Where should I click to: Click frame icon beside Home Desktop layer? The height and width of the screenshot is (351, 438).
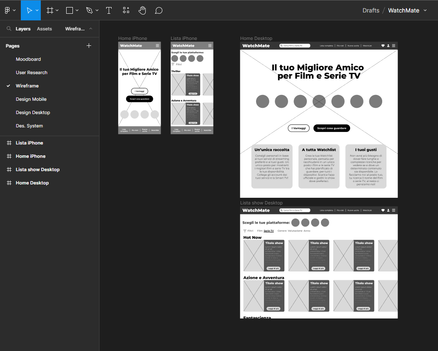(9, 183)
